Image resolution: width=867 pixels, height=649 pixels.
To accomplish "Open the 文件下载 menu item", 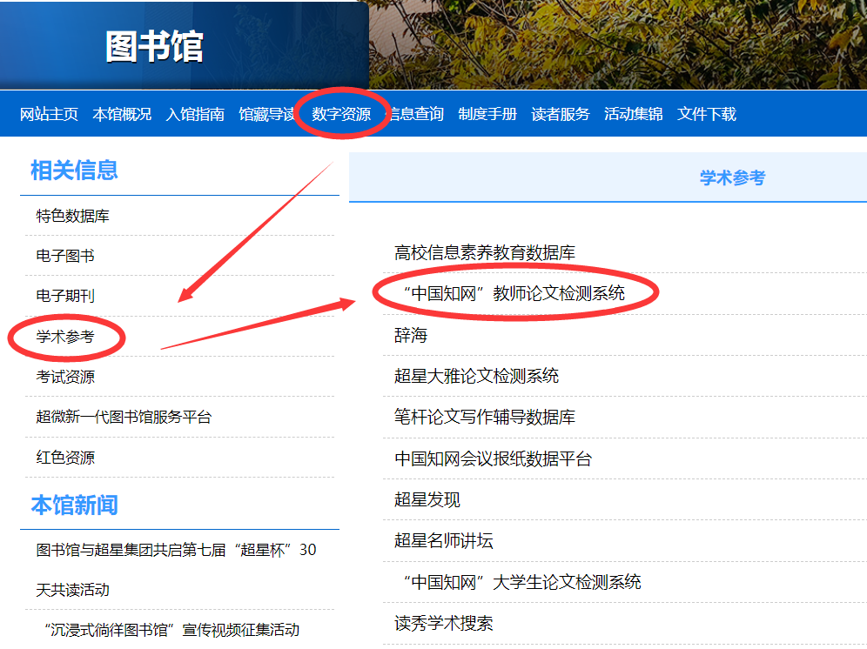I will pos(706,114).
